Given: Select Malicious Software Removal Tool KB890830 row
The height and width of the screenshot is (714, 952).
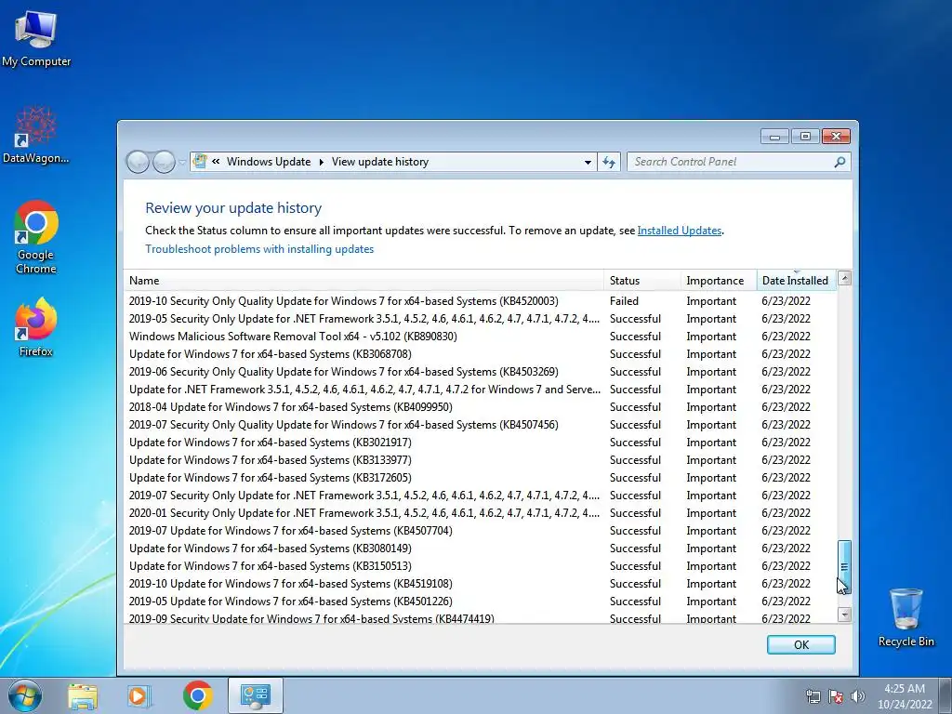Looking at the screenshot, I should click(480, 337).
